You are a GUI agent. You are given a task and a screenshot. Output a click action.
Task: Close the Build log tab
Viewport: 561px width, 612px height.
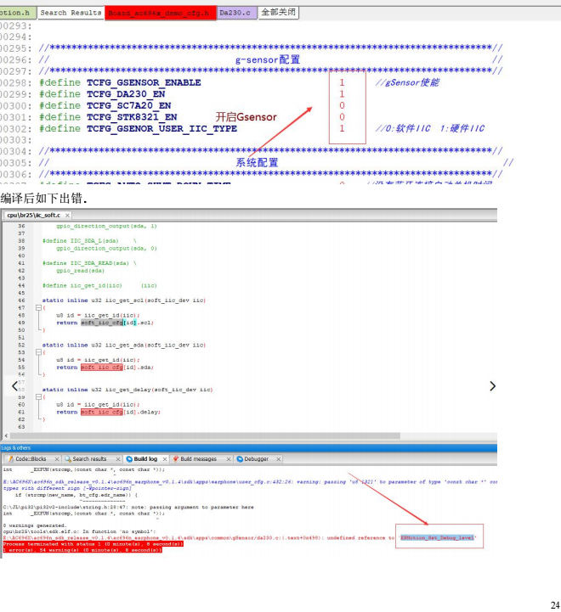click(x=165, y=459)
